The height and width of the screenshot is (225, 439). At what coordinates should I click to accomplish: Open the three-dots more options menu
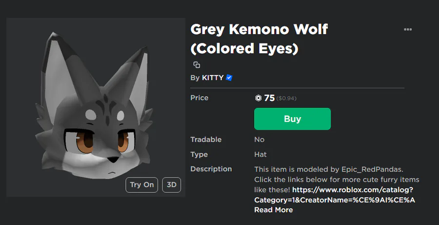coord(408,30)
